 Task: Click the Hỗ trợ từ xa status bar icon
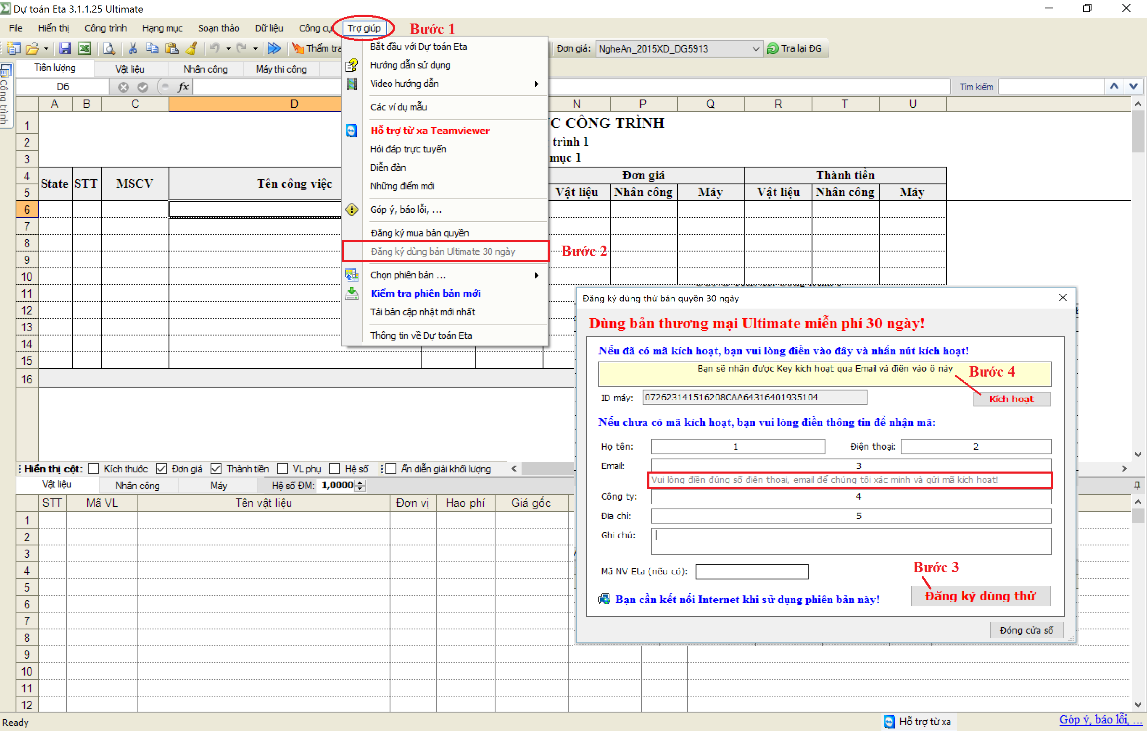tap(889, 721)
